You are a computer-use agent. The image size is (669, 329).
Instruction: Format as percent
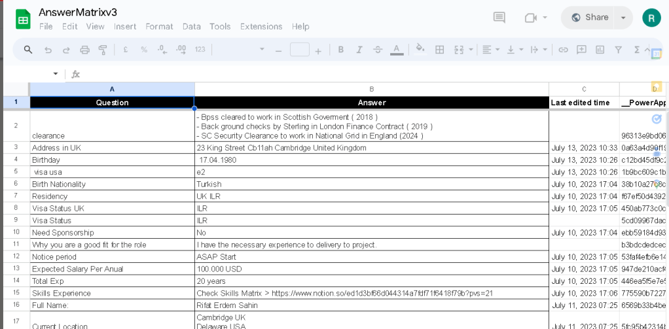pyautogui.click(x=144, y=50)
